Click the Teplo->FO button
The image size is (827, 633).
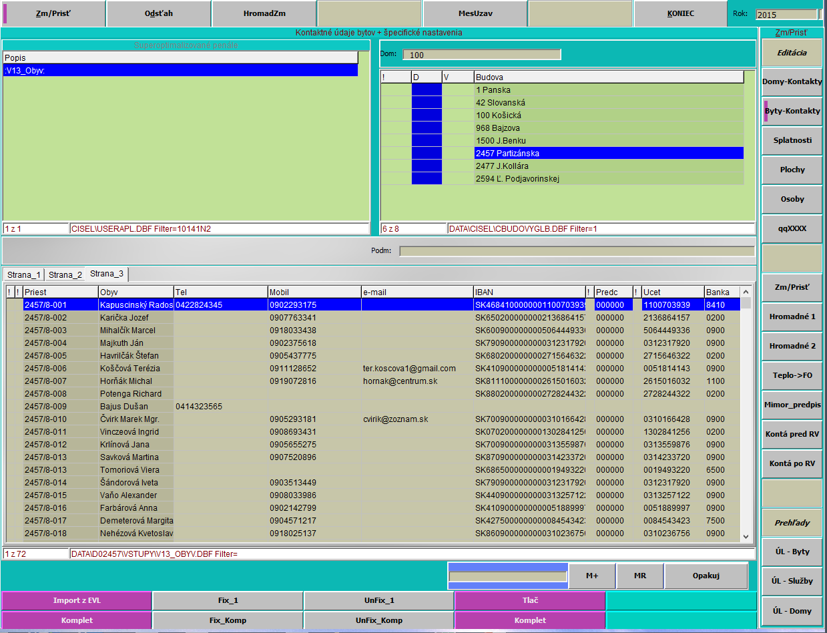(x=792, y=375)
